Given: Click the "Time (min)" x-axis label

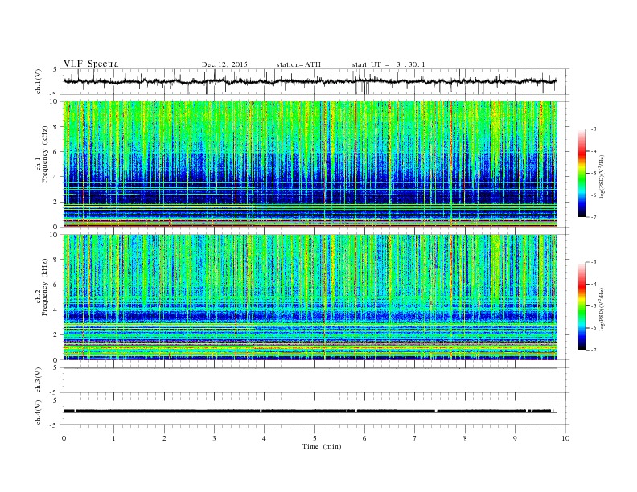Looking at the screenshot, I should (x=322, y=446).
